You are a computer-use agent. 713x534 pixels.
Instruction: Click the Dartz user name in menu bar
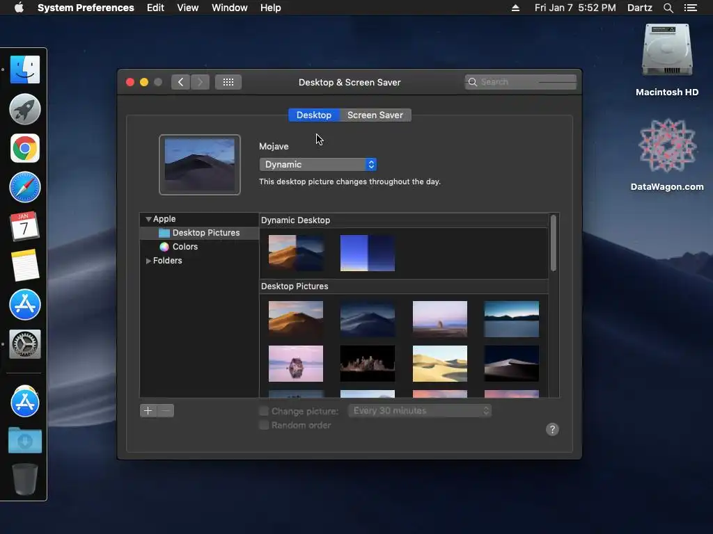click(x=639, y=8)
